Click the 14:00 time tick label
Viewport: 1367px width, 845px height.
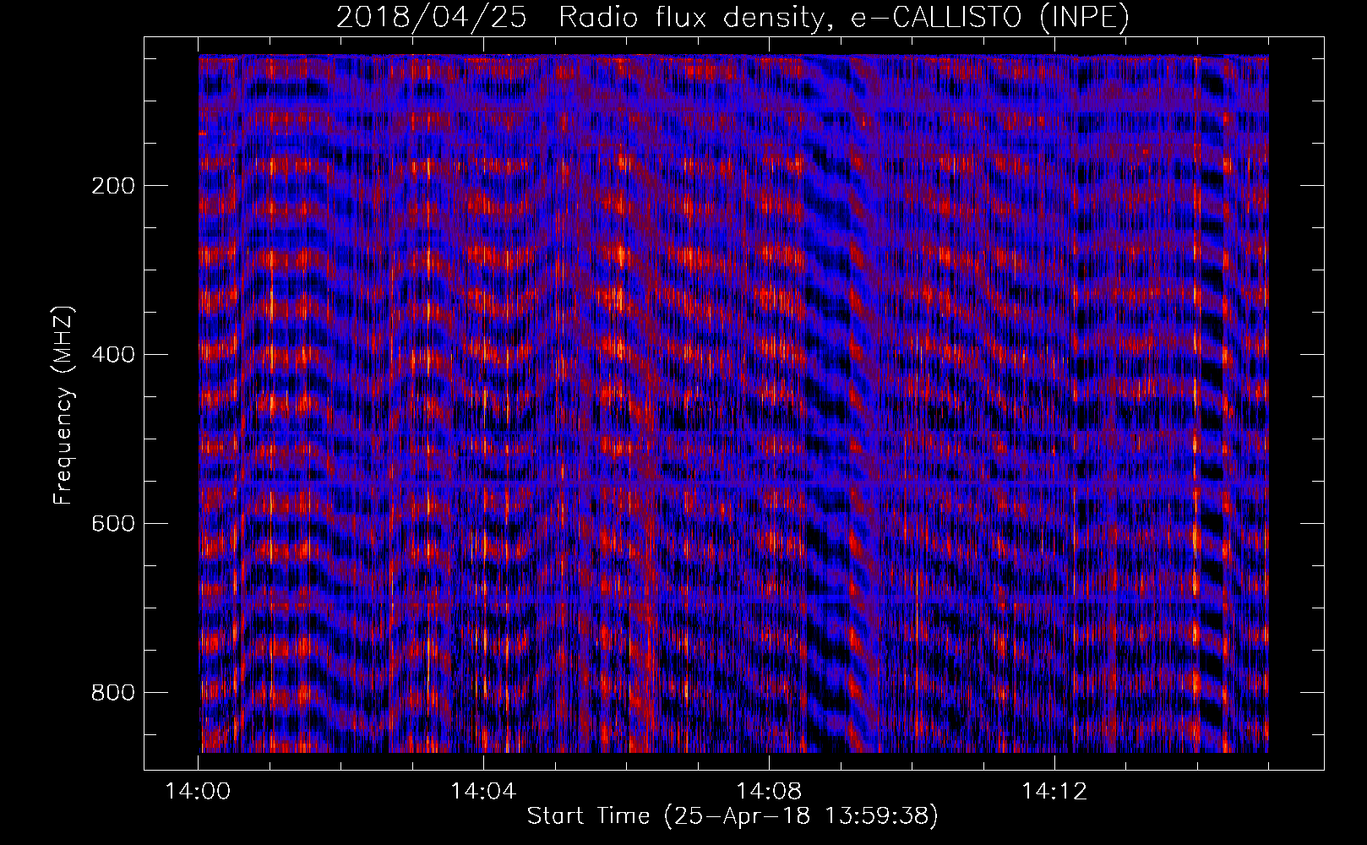tap(199, 792)
